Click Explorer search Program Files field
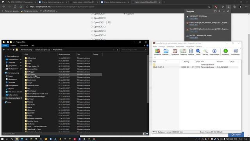Screen dimensions: 250x141 (x=134, y=50)
